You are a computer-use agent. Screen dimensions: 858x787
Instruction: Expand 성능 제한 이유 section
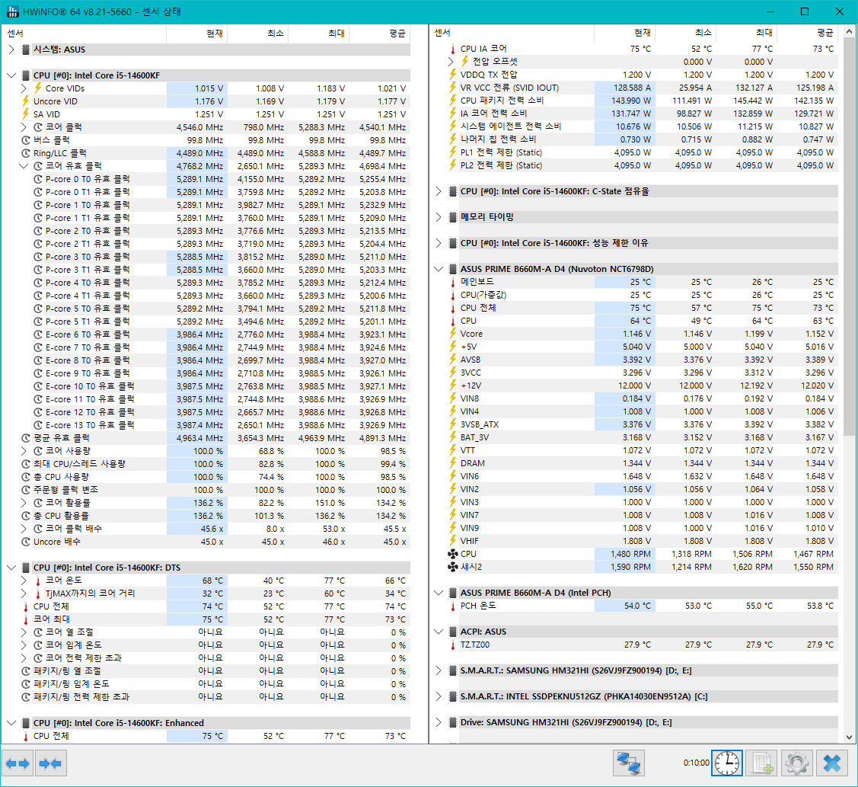(439, 242)
